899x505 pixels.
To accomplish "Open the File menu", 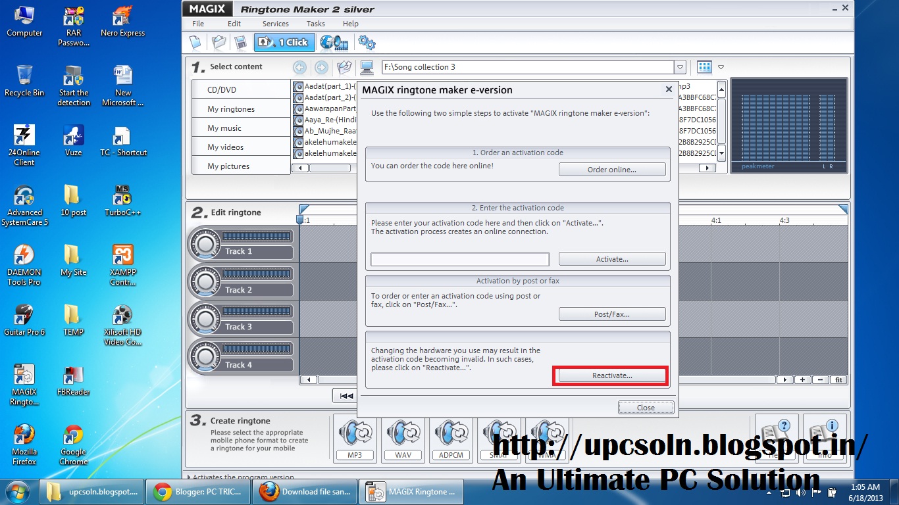I will click(198, 24).
